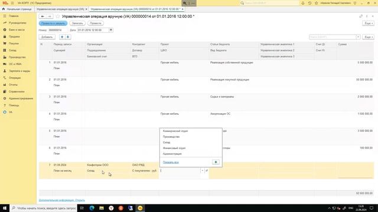Click the Главное sidebar section
This screenshot has height=212, width=378.
click(x=14, y=16)
